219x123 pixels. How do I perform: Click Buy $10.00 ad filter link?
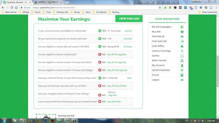(x=117, y=86)
